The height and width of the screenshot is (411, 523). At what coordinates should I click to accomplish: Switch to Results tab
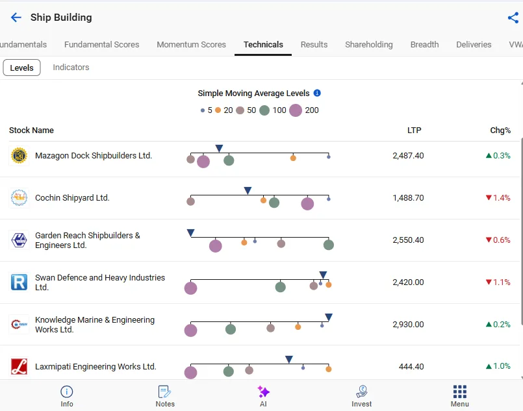[x=314, y=44]
